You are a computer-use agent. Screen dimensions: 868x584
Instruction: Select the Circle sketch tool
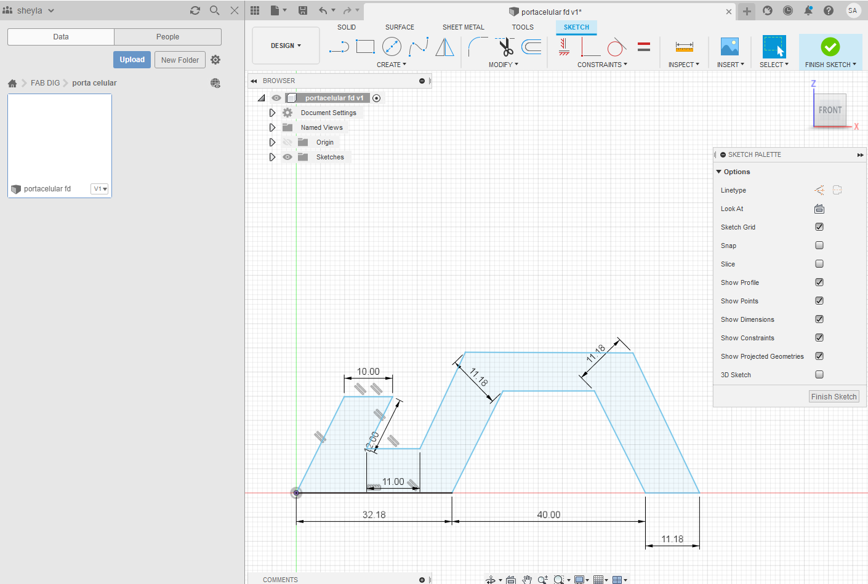click(x=392, y=47)
